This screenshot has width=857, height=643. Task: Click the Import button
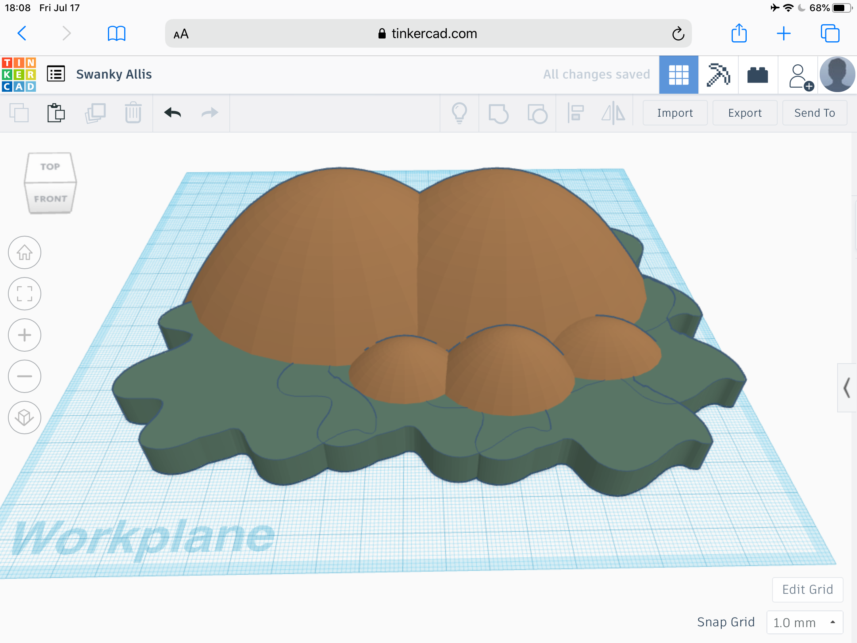click(x=675, y=113)
